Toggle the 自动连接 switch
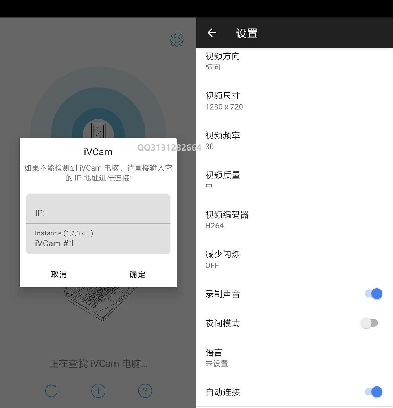 click(374, 392)
